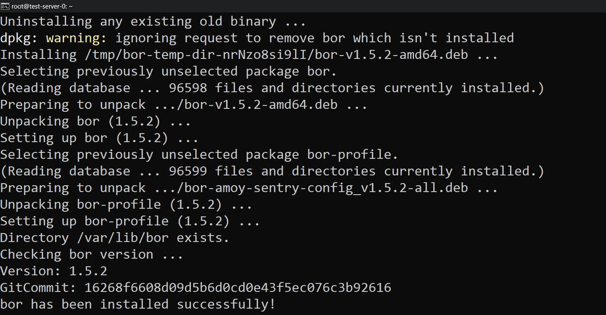Click the 'Uninstalling any existing old binary' line
Screen dimensions: 606x315
coord(153,22)
